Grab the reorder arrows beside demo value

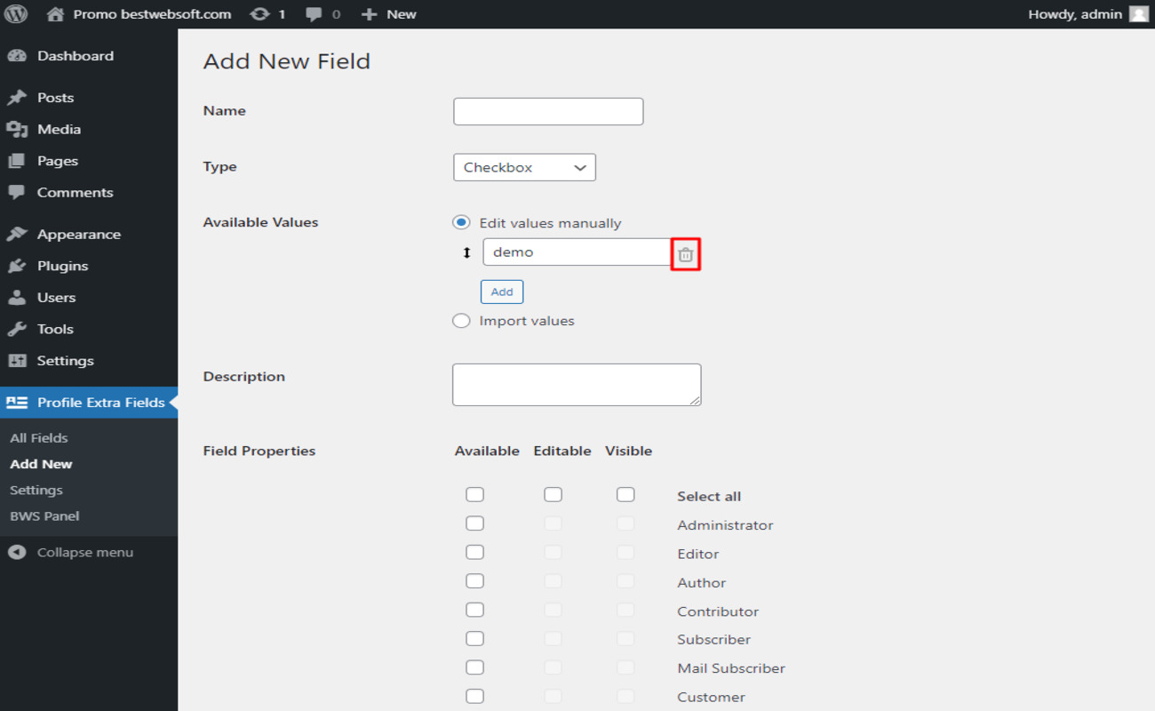466,253
